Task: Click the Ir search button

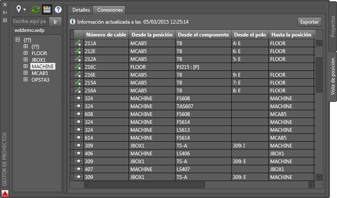Action: coord(55,22)
